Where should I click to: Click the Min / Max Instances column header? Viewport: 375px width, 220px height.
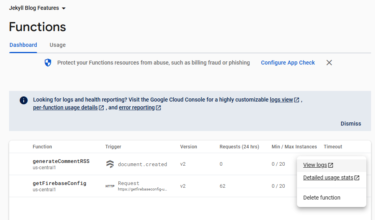coord(294,147)
